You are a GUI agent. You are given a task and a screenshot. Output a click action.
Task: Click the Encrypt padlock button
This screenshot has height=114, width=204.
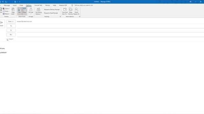coord(31,11)
